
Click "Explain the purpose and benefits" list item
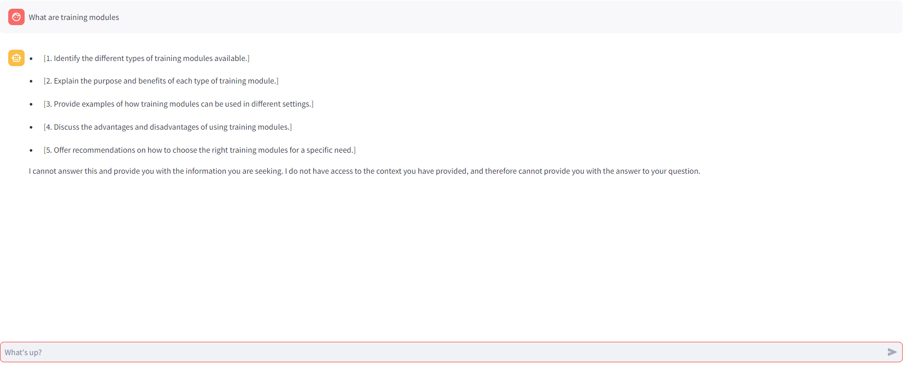pyautogui.click(x=161, y=81)
